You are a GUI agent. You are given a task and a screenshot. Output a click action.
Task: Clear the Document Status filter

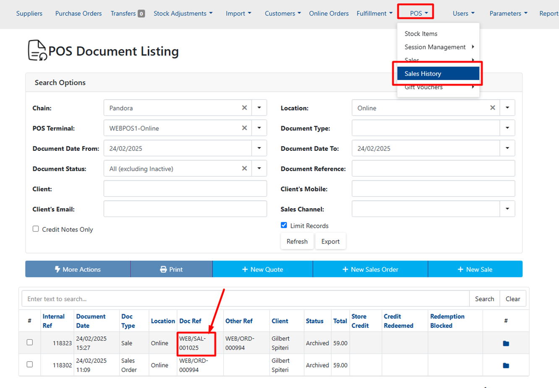click(x=244, y=168)
